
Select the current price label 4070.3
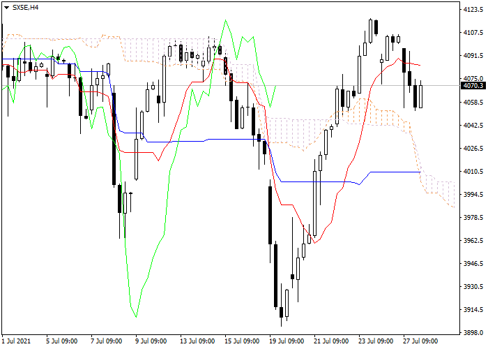coord(473,86)
